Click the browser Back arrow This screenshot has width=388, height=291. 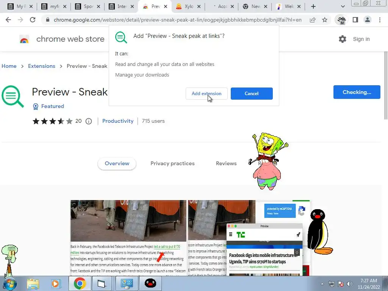pos(8,20)
